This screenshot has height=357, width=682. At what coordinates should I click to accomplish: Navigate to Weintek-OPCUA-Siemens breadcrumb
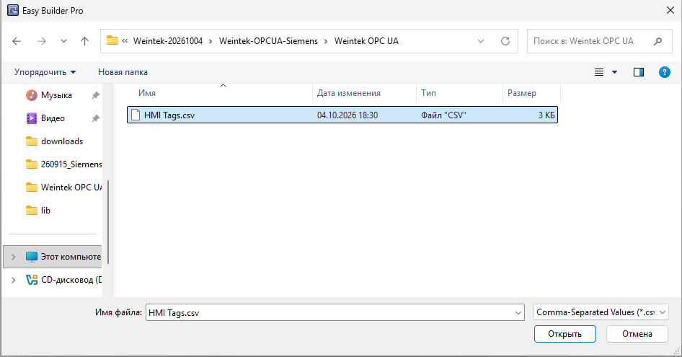click(268, 41)
